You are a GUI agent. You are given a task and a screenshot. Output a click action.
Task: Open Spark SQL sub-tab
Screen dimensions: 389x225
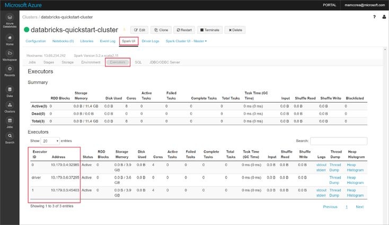(x=138, y=62)
